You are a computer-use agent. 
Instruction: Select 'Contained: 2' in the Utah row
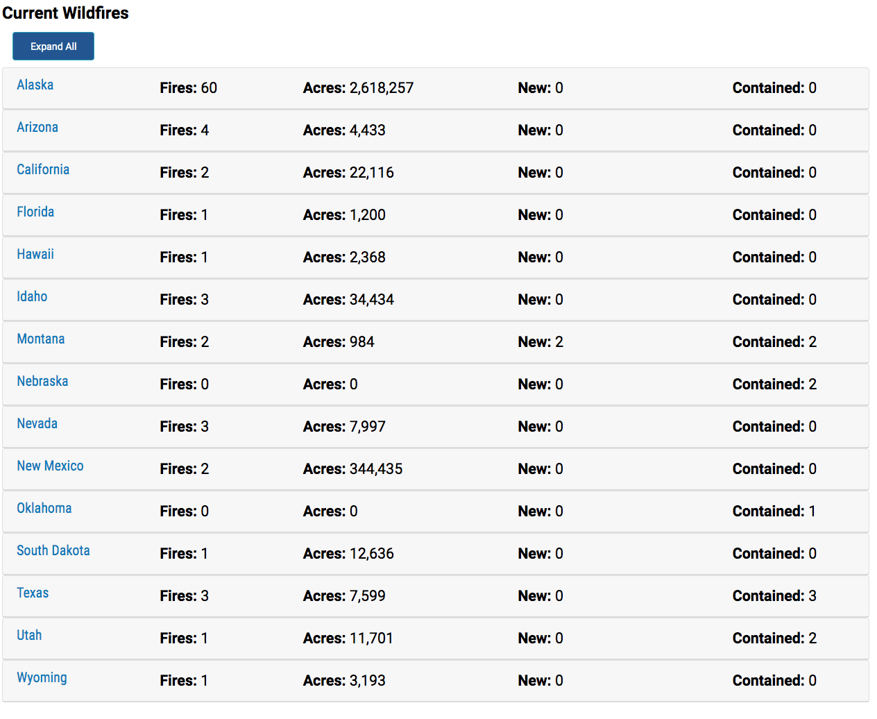pos(774,638)
